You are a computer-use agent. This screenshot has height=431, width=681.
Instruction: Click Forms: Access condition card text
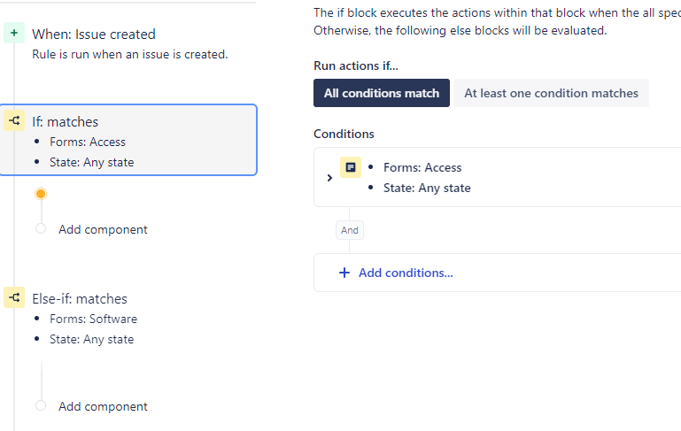coord(422,167)
